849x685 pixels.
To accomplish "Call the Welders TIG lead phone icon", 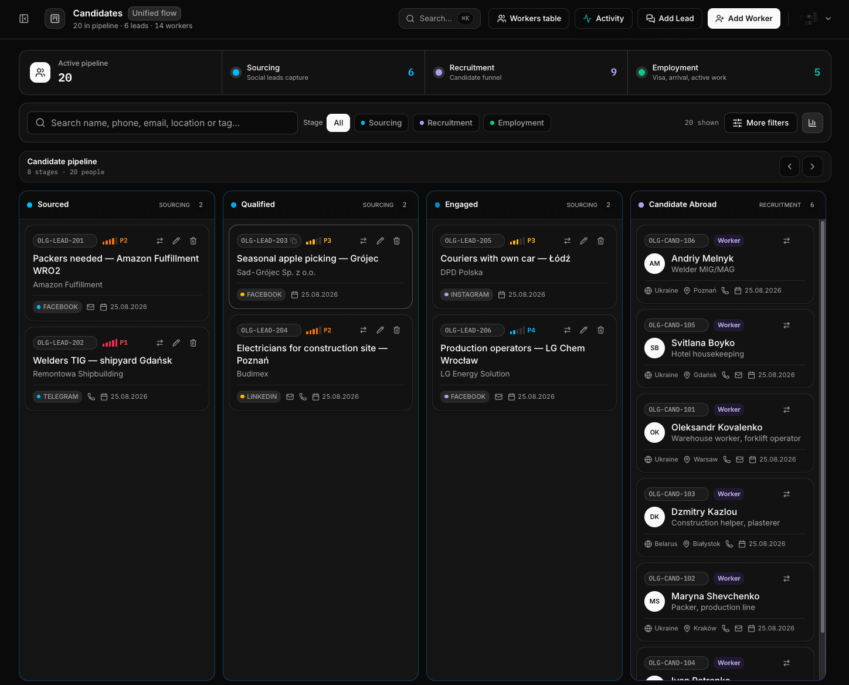I will click(x=91, y=397).
